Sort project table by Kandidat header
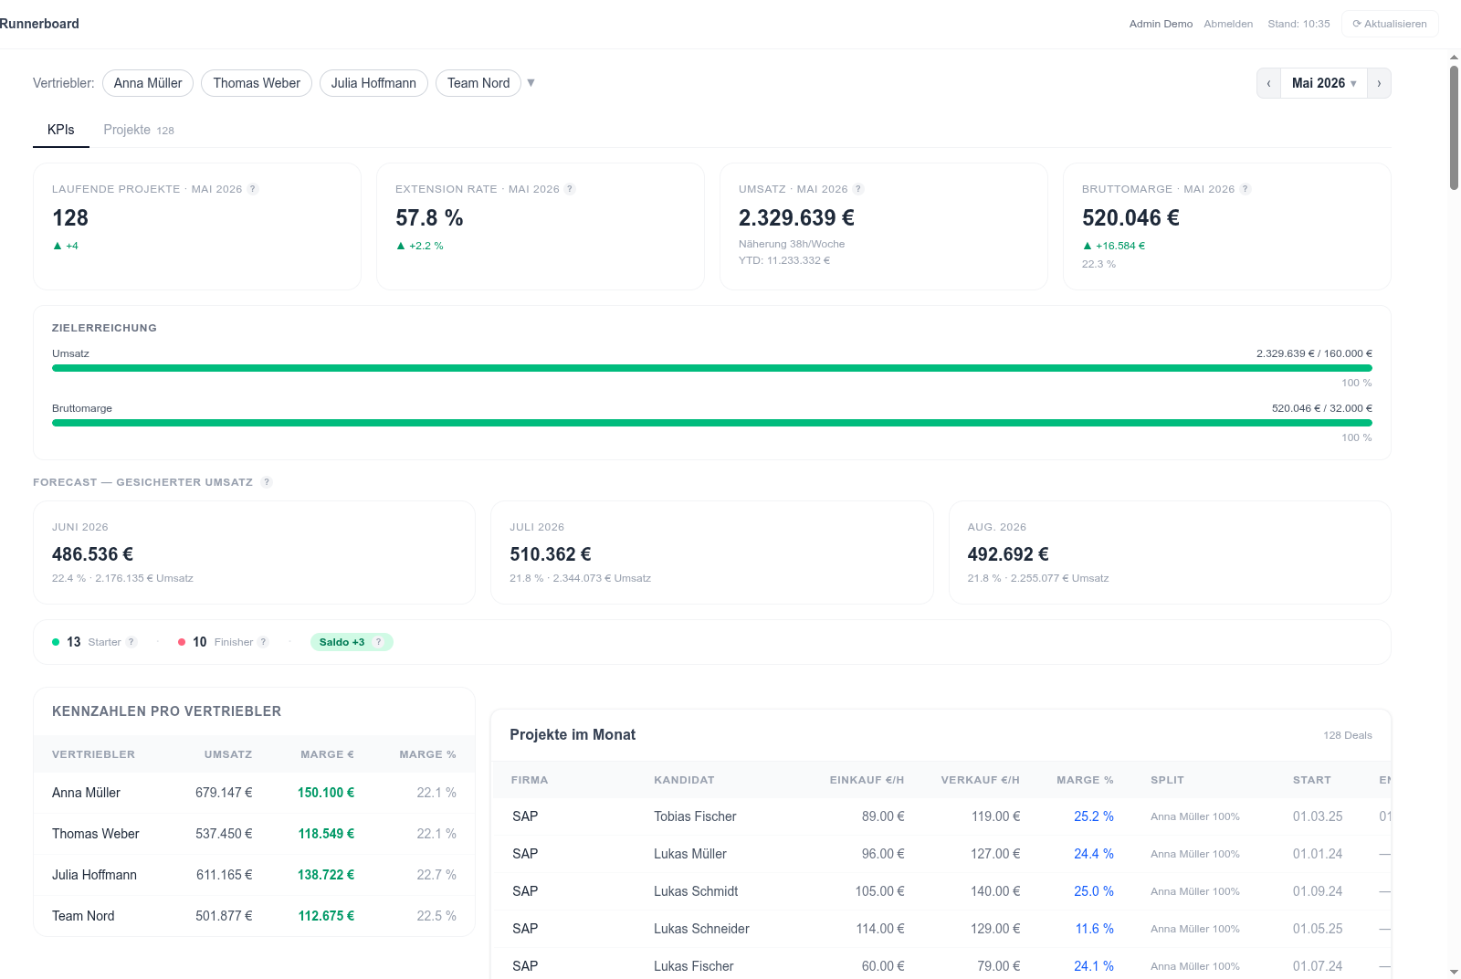Viewport: 1461px width, 979px height. 684,780
